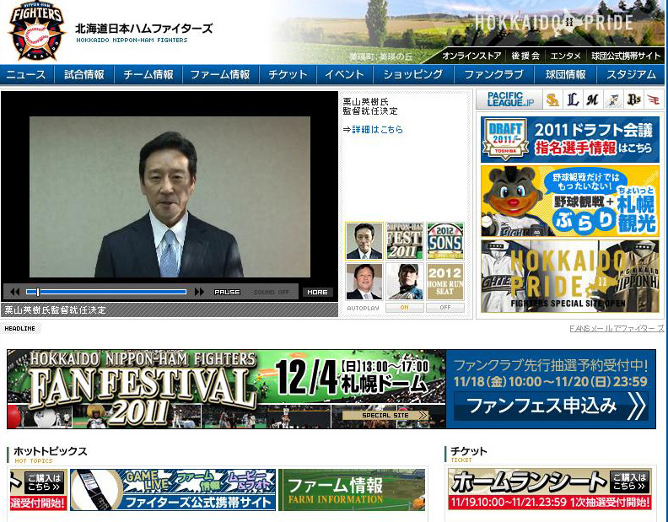This screenshot has width=668, height=522.
Task: Click the Fighters team logo
Action: pos(36,31)
